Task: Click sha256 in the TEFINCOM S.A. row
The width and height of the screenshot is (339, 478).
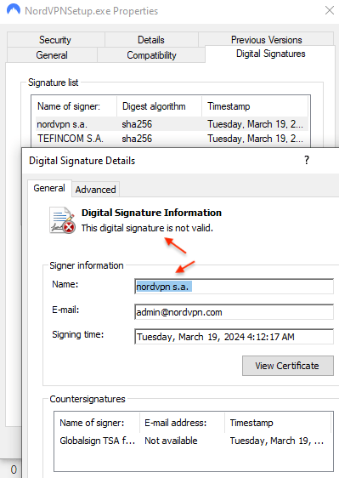Action: point(137,139)
